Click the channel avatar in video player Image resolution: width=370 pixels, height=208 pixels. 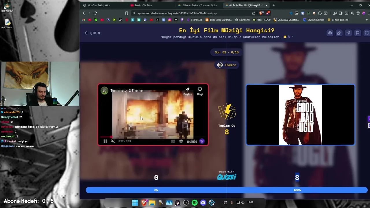pyautogui.click(x=104, y=90)
